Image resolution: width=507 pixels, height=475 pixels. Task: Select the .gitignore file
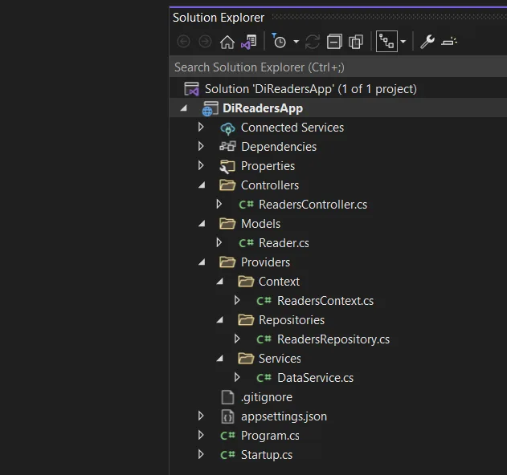pyautogui.click(x=266, y=397)
